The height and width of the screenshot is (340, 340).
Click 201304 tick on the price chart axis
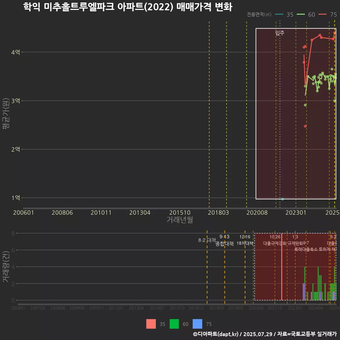pyautogui.click(x=140, y=212)
